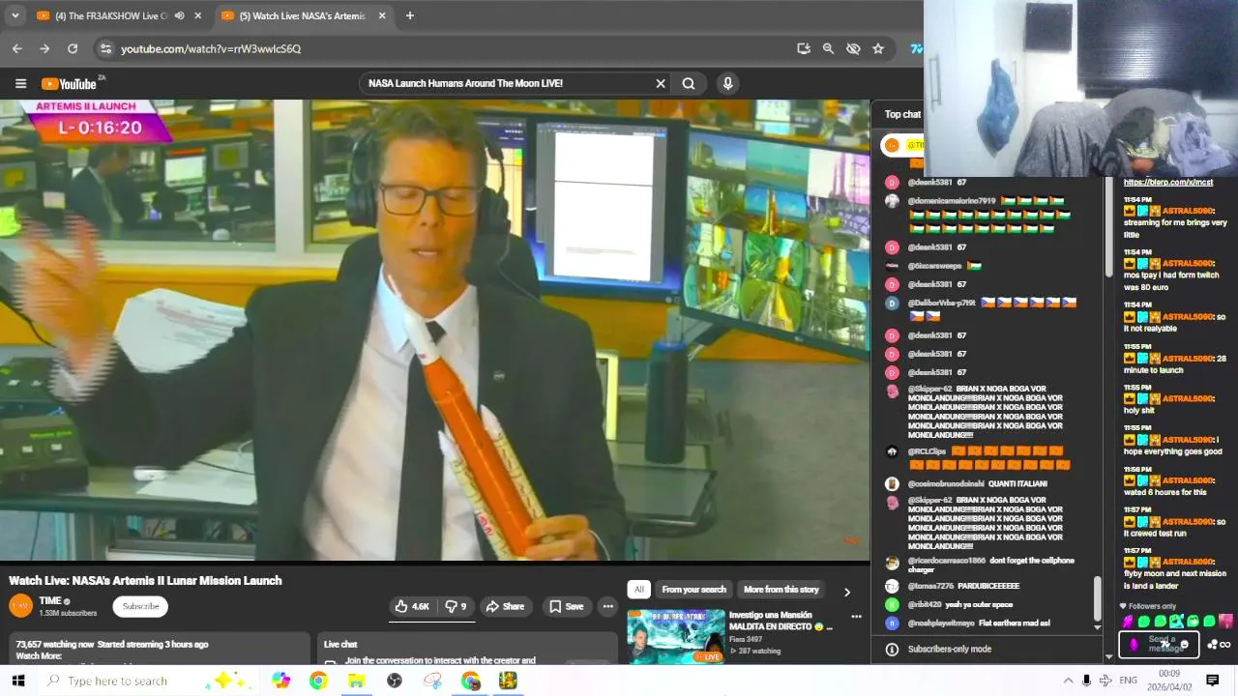This screenshot has height=696, width=1238.
Task: Open the TIME channel name link
Action: coord(50,600)
